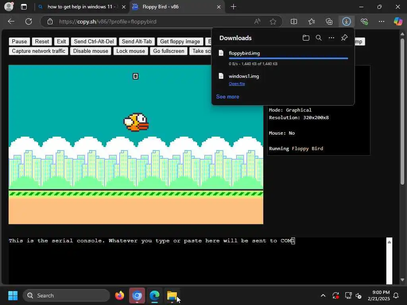Click the Exit button
The height and width of the screenshot is (305, 407).
click(62, 41)
